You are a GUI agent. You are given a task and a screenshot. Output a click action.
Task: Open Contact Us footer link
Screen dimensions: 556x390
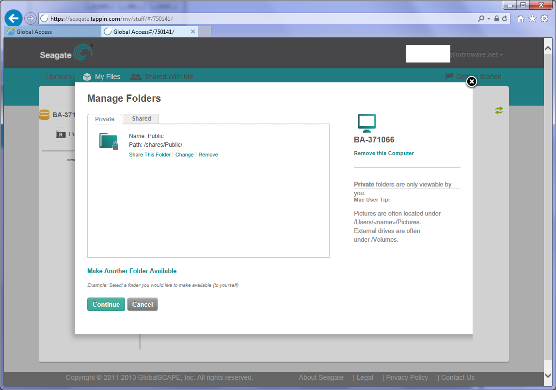pos(458,377)
